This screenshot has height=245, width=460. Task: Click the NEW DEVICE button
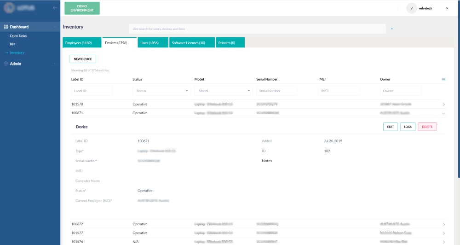point(83,59)
